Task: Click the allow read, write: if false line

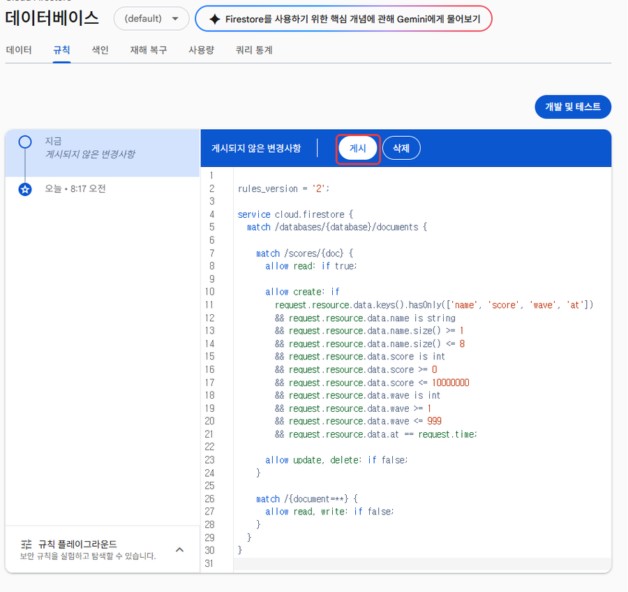Action: point(329,512)
